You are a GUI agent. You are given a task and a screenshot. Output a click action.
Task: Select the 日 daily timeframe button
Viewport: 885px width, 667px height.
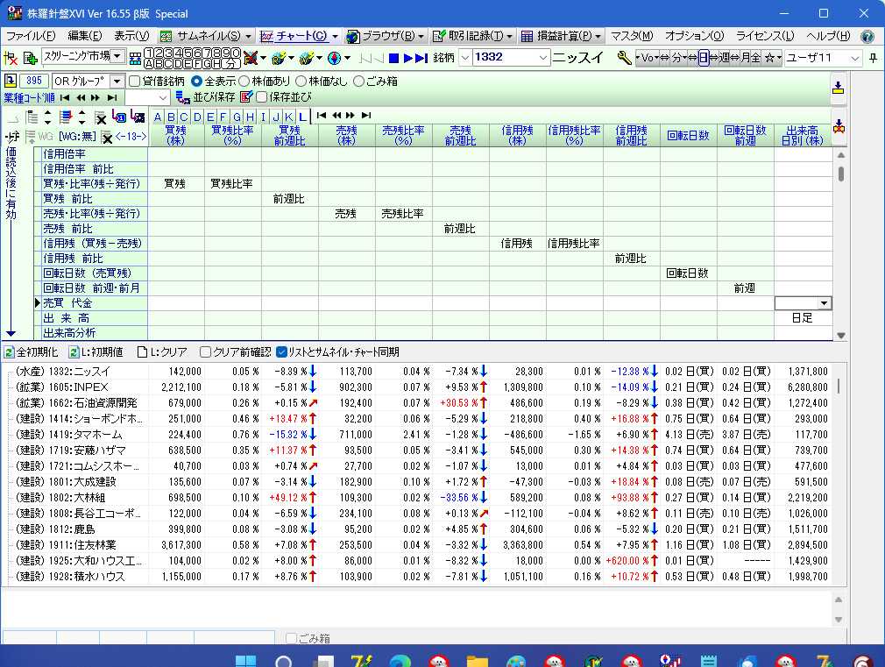pos(704,58)
